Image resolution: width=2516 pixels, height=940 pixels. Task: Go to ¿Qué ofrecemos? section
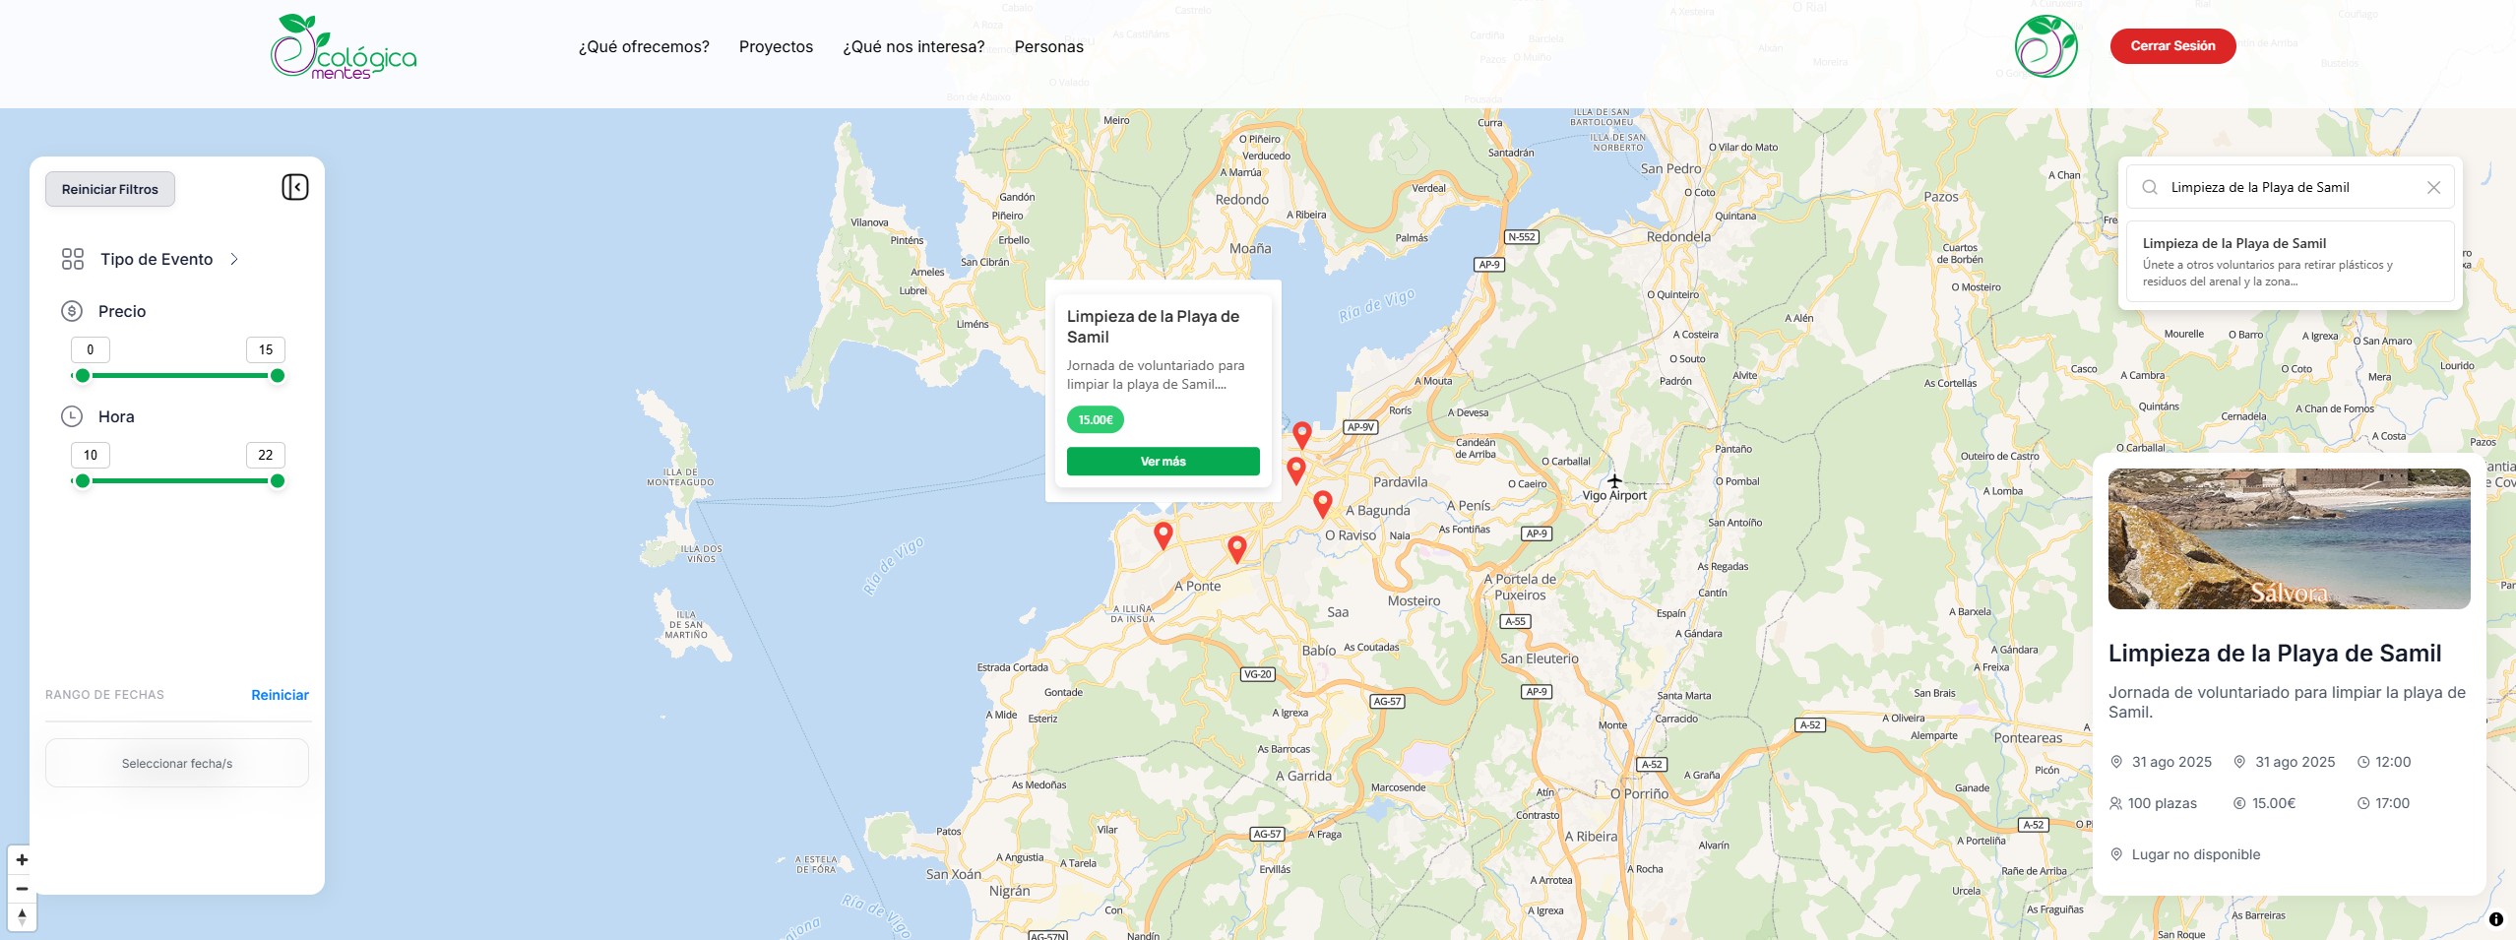coord(644,47)
